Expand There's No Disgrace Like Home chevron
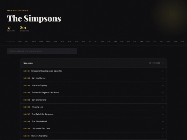The height and width of the screenshot is (140, 187). (163, 93)
